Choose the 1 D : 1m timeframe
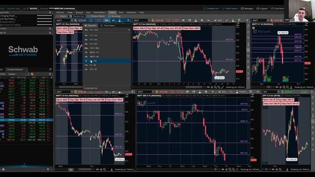Viewport: 315px width, 177px height. tap(107, 35)
